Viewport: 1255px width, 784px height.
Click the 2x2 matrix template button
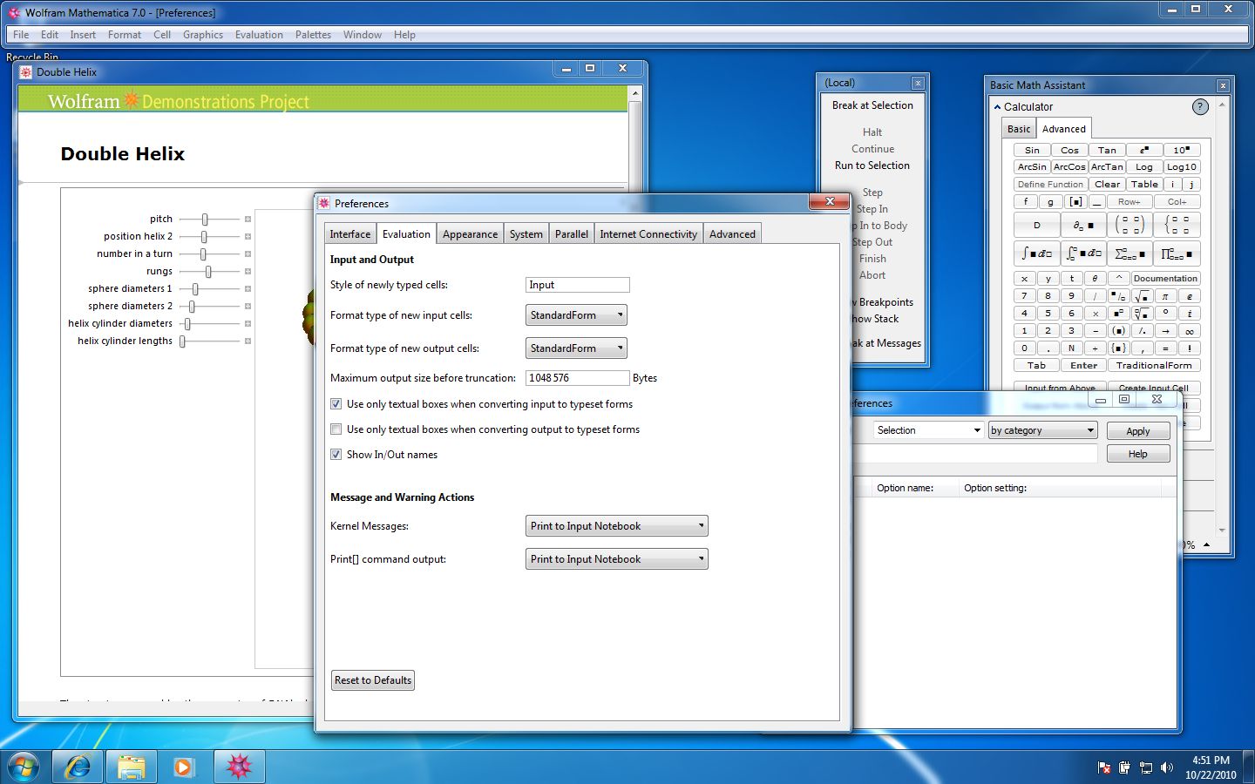[1129, 225]
